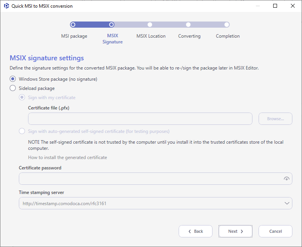This screenshot has height=247, width=302.
Task: Maximize the conversion window
Action: 275,6
